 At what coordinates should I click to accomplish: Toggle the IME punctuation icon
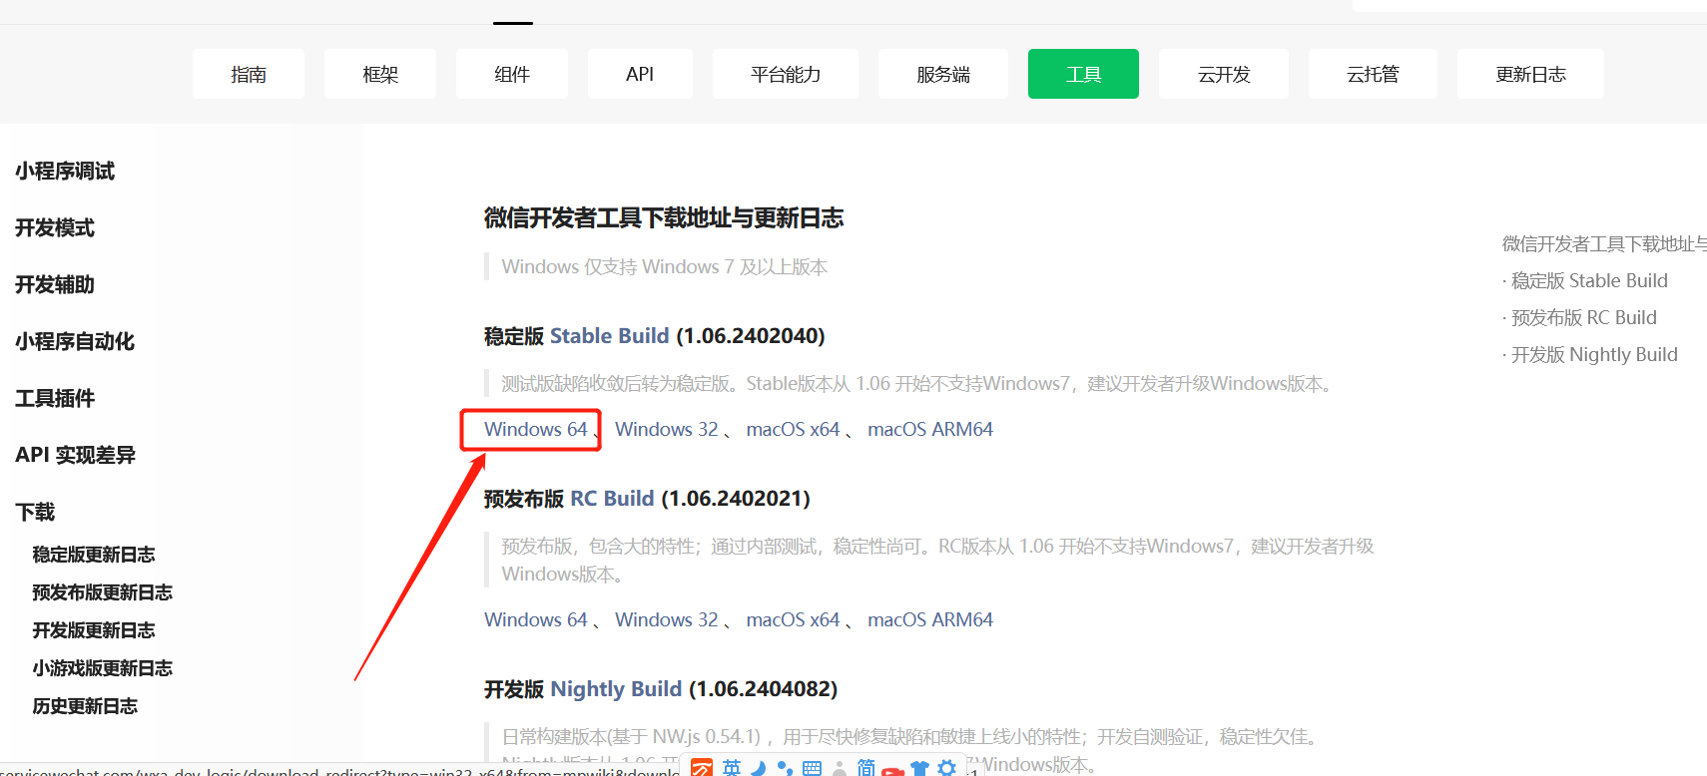click(x=785, y=768)
